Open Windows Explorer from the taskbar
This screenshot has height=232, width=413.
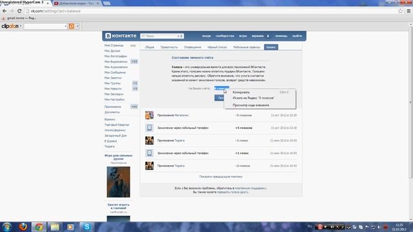tap(54, 227)
